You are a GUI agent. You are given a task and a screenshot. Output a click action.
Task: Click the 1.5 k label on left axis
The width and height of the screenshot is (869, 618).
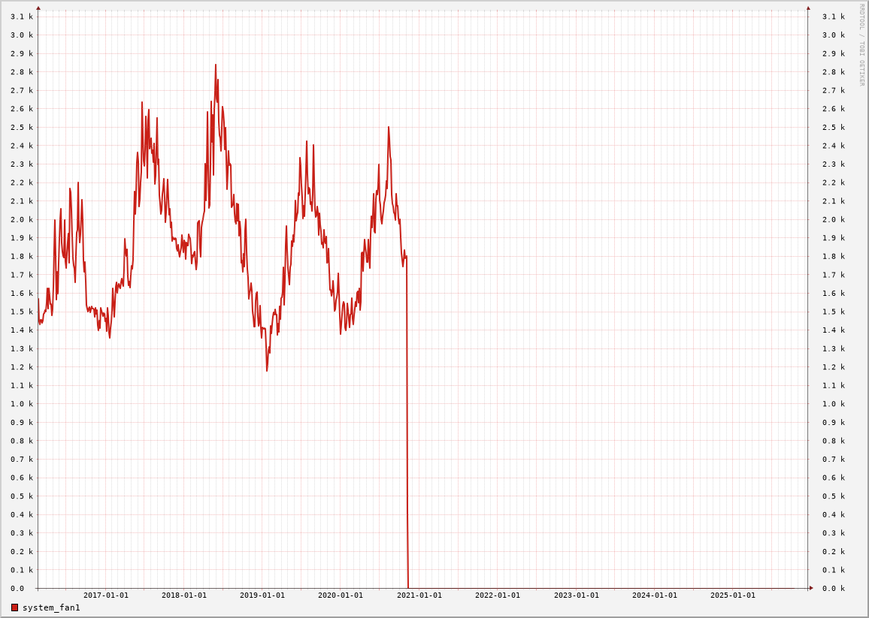[22, 312]
